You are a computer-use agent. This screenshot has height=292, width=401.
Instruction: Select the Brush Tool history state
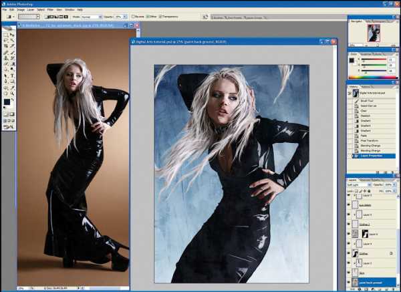coord(366,101)
